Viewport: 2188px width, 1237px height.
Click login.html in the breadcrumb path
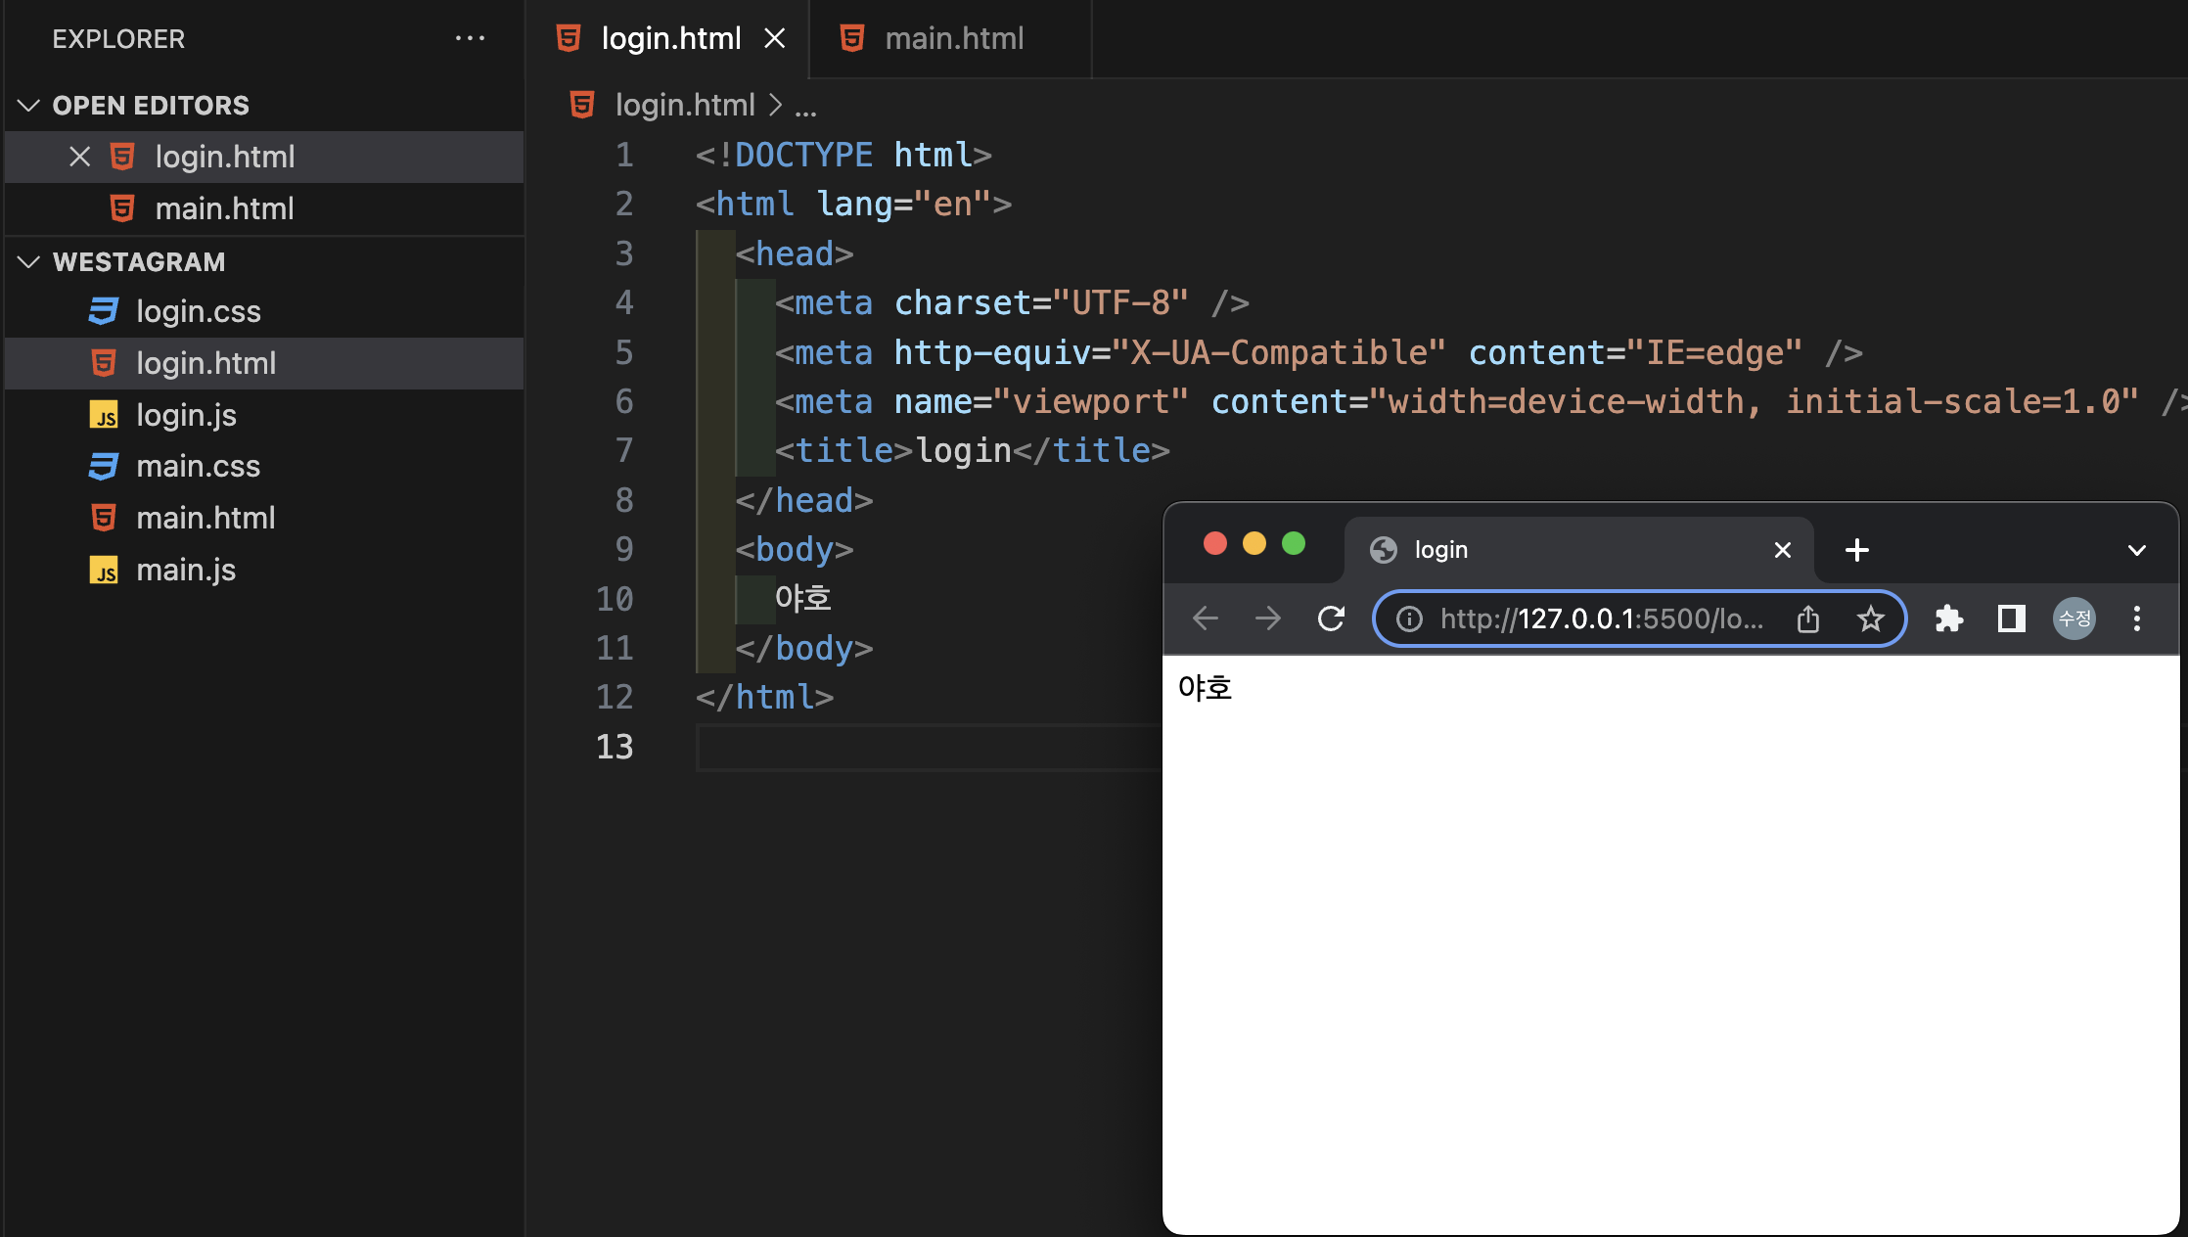coord(685,105)
